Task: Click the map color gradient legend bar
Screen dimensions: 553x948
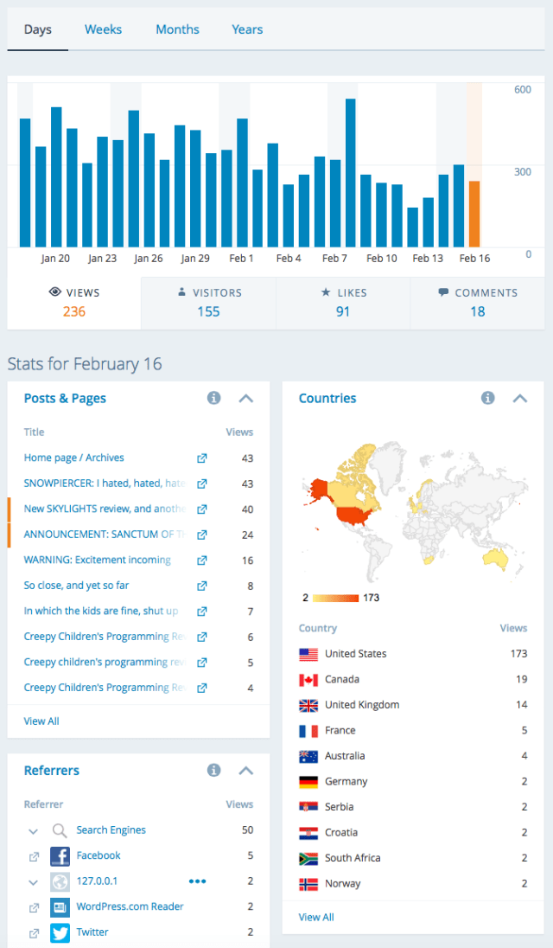Action: pyautogui.click(x=335, y=598)
